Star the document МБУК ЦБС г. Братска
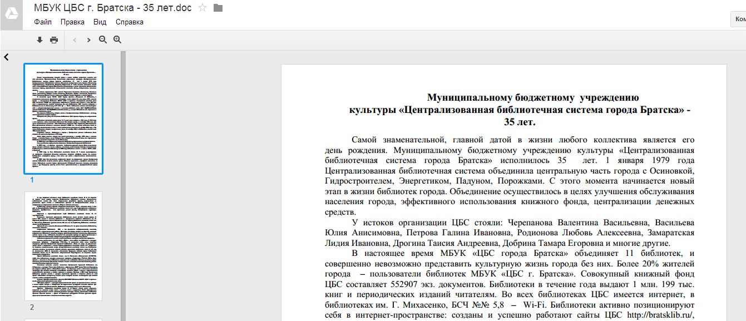Viewport: 746px width, 321px height. click(202, 8)
